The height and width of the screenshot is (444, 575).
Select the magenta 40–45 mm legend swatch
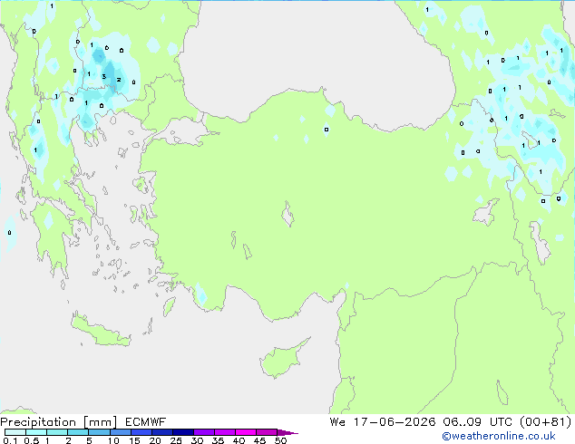[246, 432]
